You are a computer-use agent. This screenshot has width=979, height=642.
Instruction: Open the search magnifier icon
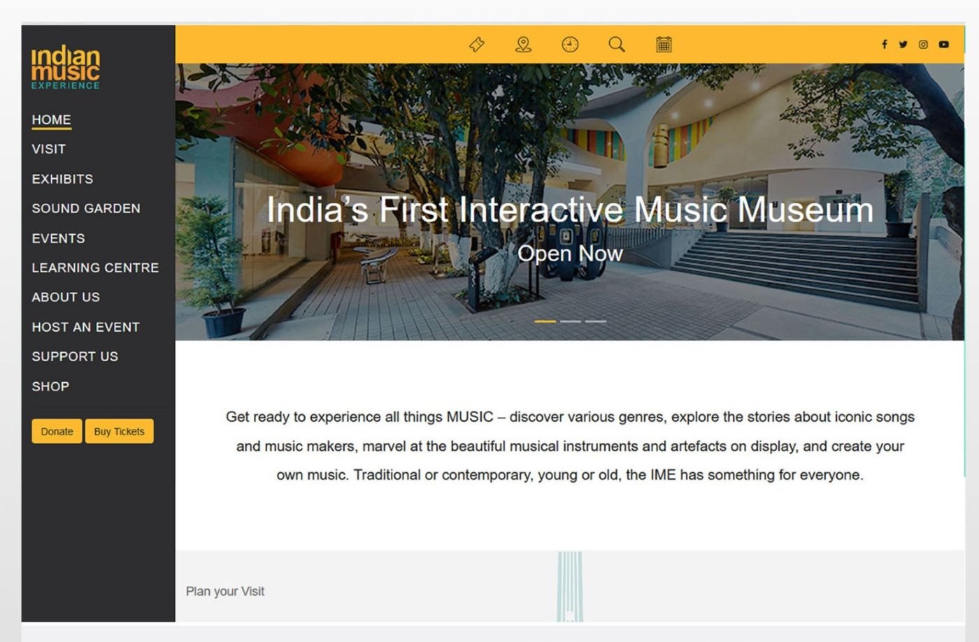click(x=617, y=45)
